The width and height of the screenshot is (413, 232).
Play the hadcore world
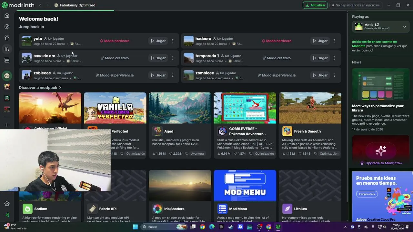[320, 41]
